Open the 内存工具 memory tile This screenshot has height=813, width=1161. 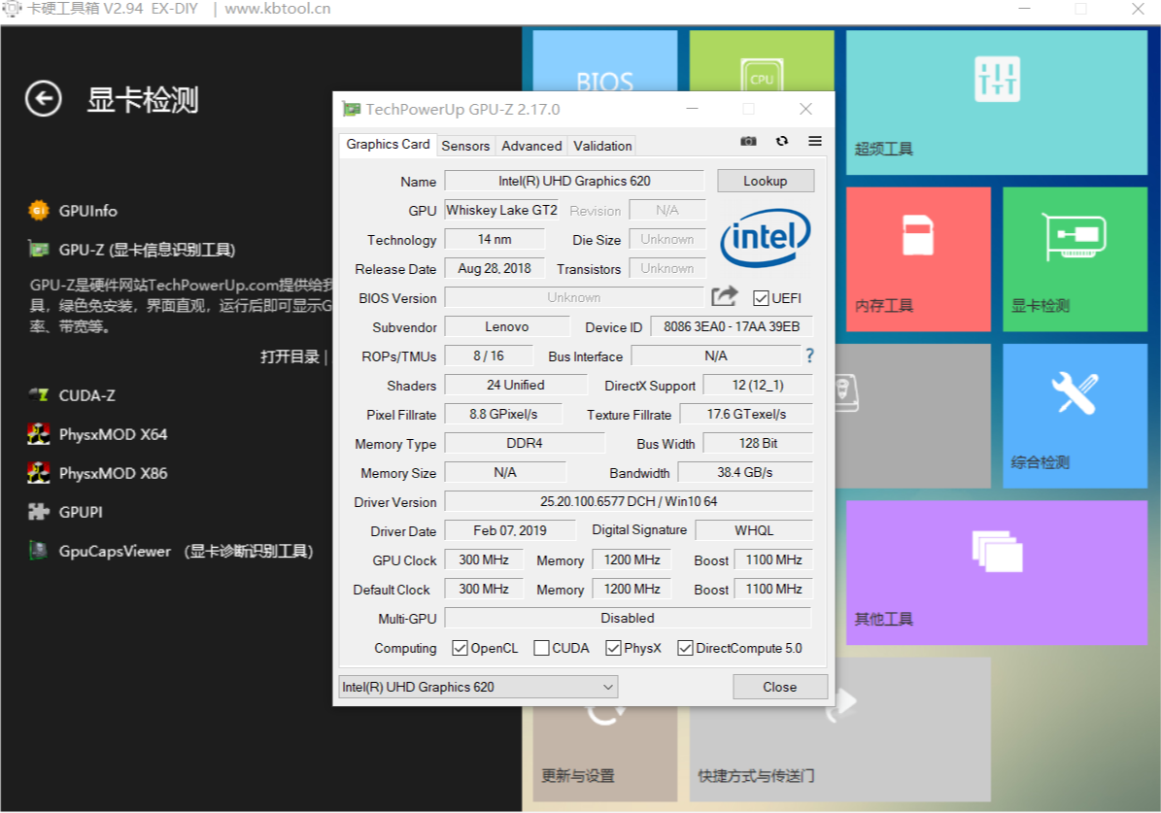pos(918,259)
